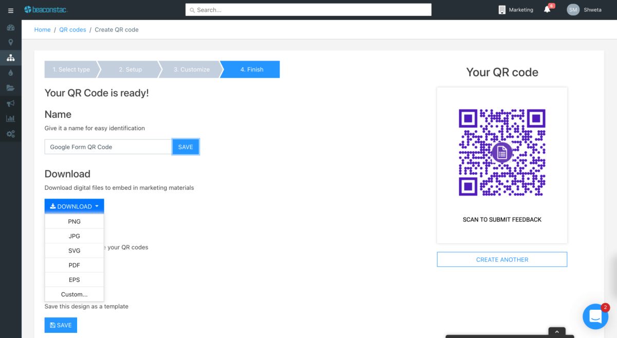This screenshot has height=338, width=617.
Task: Toggle the sidebar hamburger menu
Action: click(10, 10)
